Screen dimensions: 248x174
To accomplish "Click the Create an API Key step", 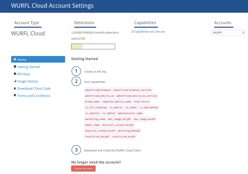I will pos(95,72).
